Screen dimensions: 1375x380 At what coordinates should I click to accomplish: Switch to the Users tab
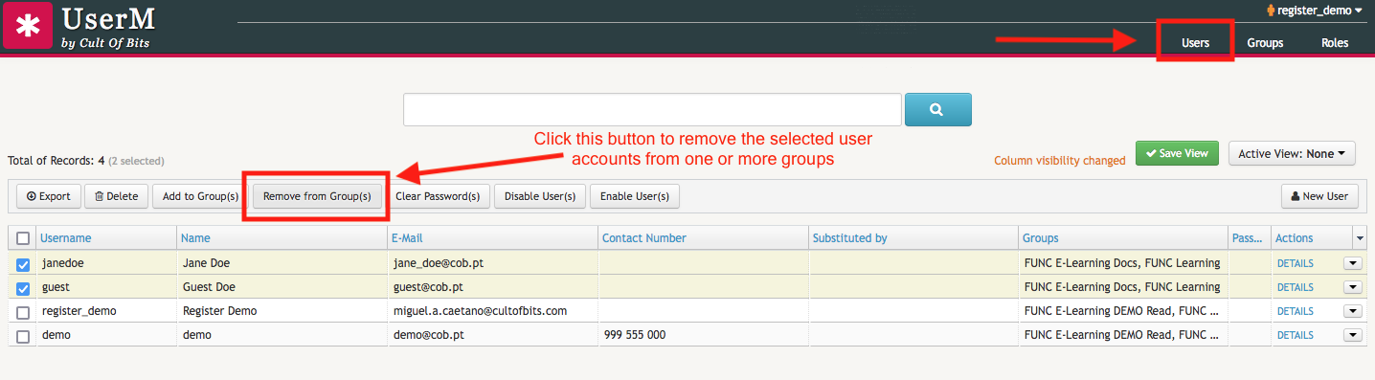pyautogui.click(x=1195, y=43)
